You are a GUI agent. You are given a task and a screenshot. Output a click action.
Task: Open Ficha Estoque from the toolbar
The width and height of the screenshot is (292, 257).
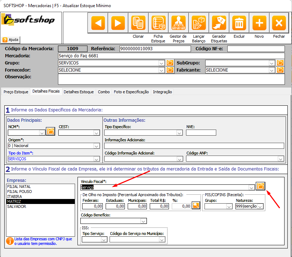tap(158, 23)
